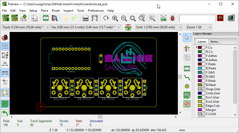The height and width of the screenshot is (133, 239).
Task: Switch units to millimeters
Action: click(5, 72)
